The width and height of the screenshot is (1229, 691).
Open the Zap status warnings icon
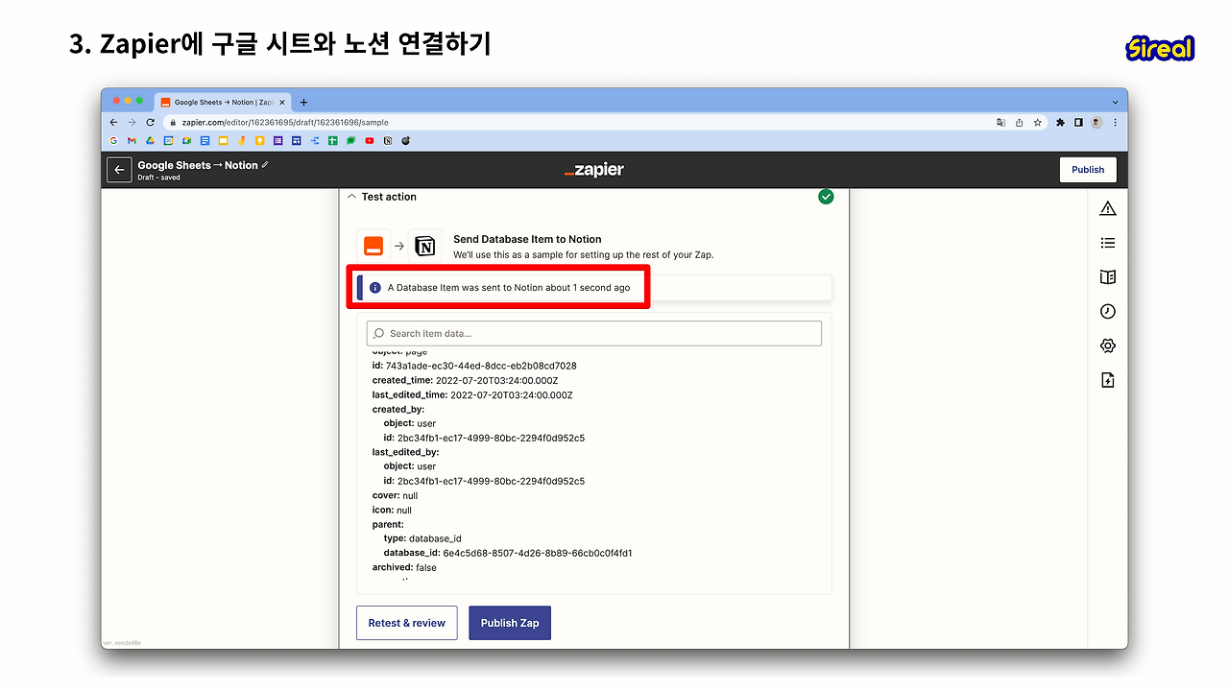point(1108,208)
